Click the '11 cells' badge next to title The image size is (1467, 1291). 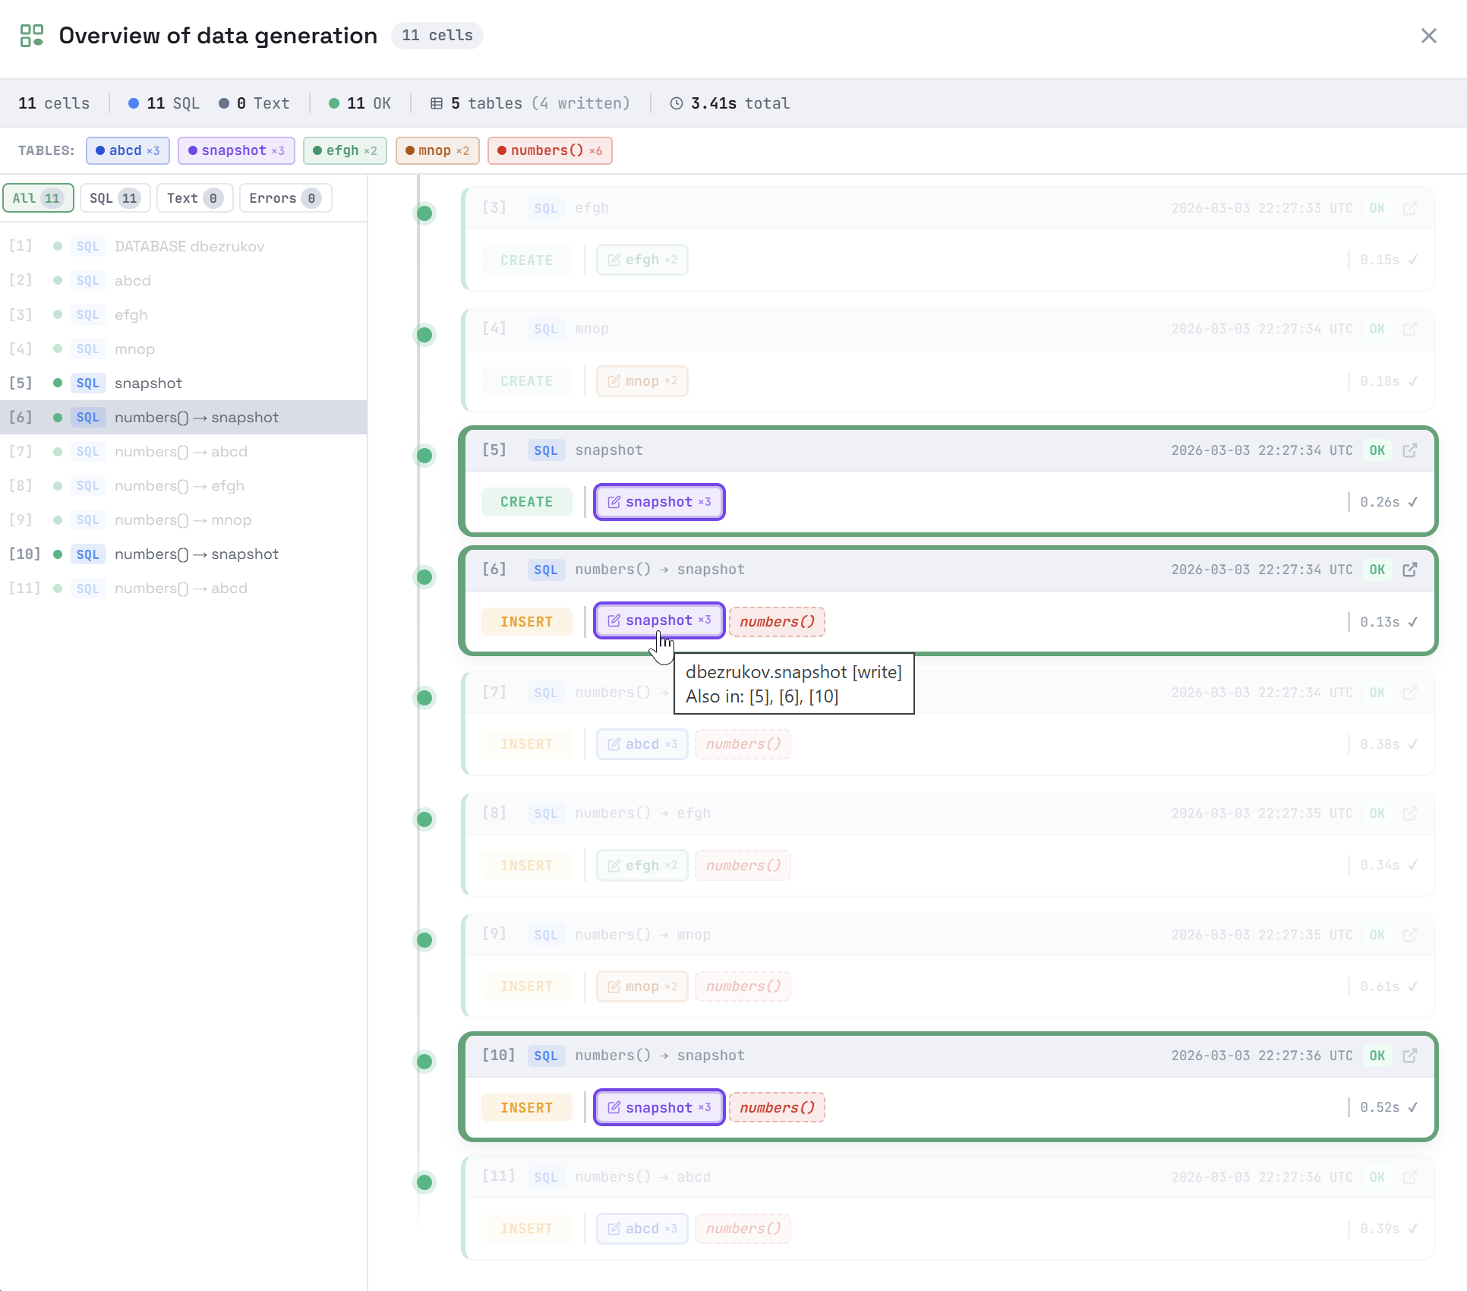(x=437, y=36)
